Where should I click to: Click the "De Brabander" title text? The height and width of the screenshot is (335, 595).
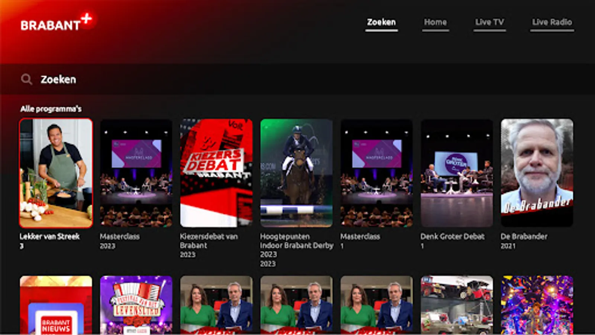coord(524,236)
